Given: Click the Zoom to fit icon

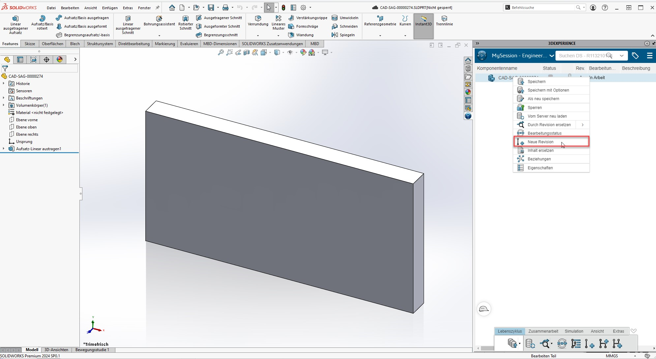Looking at the screenshot, I should 221,52.
